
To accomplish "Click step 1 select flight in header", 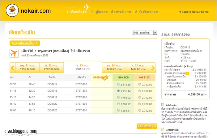I will (77, 12).
